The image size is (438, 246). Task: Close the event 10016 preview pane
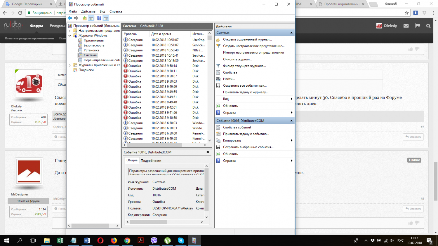[x=208, y=152]
